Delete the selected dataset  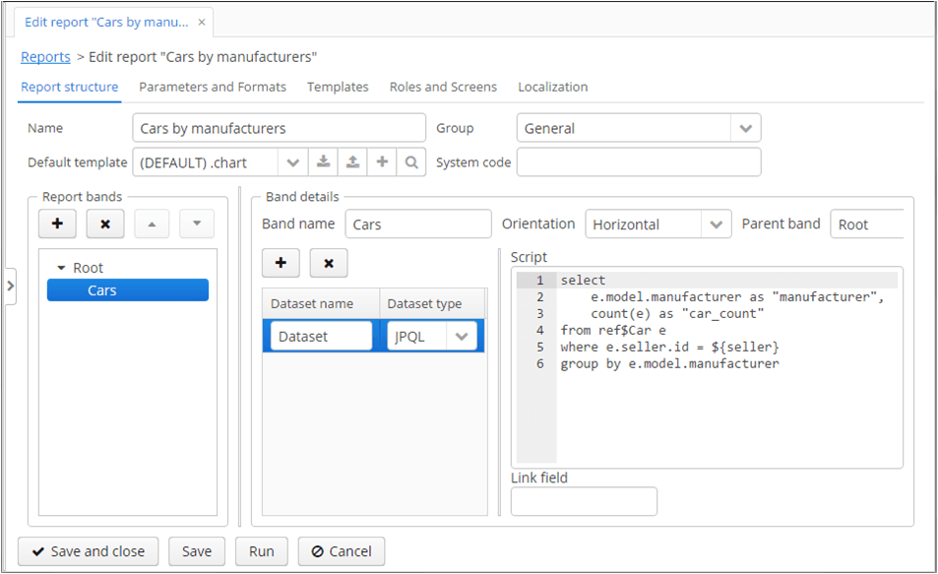pyautogui.click(x=329, y=263)
